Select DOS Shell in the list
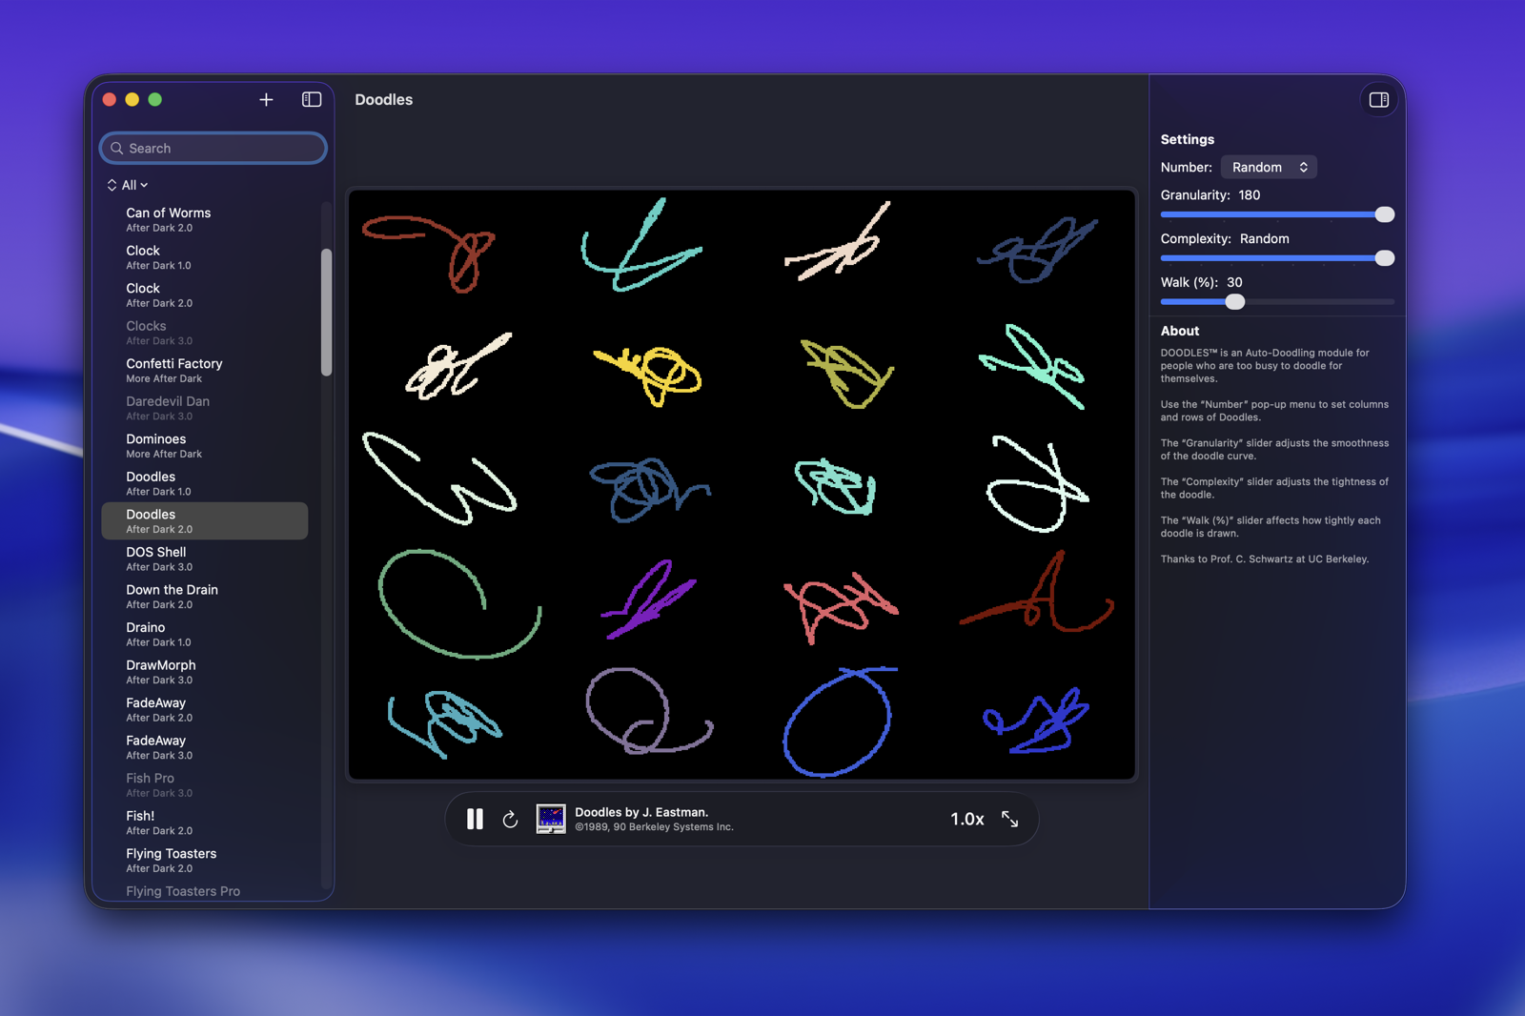 pyautogui.click(x=205, y=559)
